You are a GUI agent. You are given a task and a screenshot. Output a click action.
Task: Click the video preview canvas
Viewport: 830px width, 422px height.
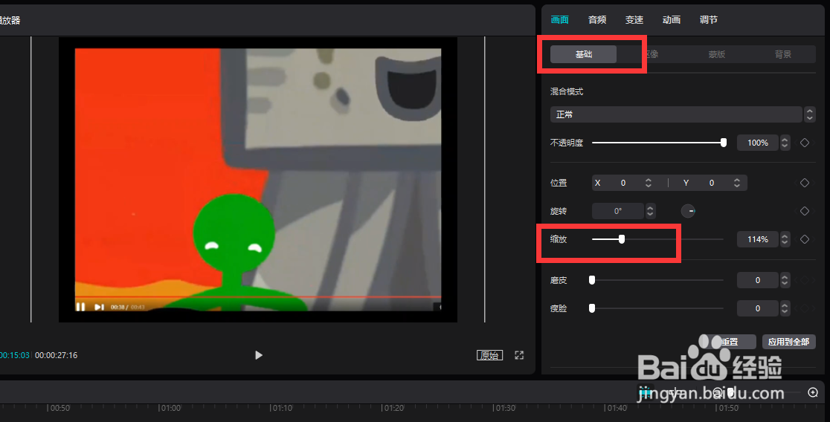[258, 179]
